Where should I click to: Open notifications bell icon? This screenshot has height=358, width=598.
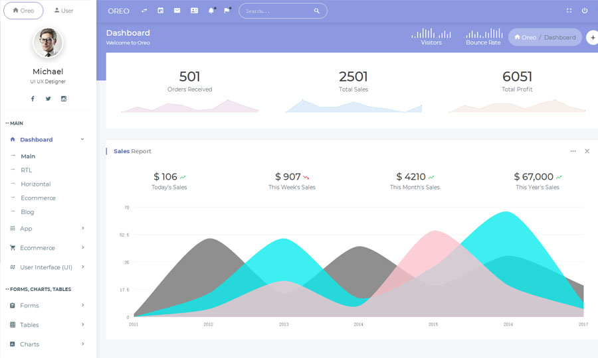click(x=211, y=11)
